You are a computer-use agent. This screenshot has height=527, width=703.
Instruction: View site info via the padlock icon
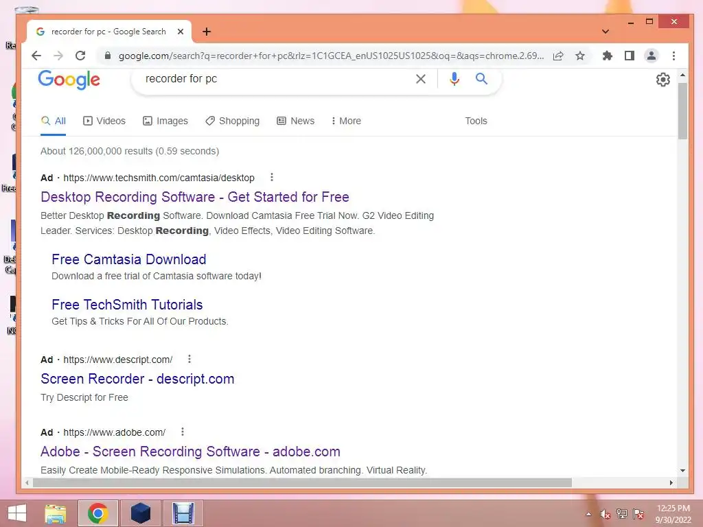coord(108,56)
